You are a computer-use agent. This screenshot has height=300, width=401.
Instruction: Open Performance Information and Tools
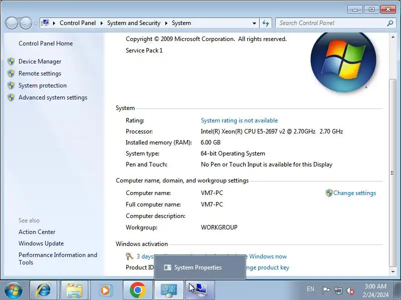[x=58, y=258]
